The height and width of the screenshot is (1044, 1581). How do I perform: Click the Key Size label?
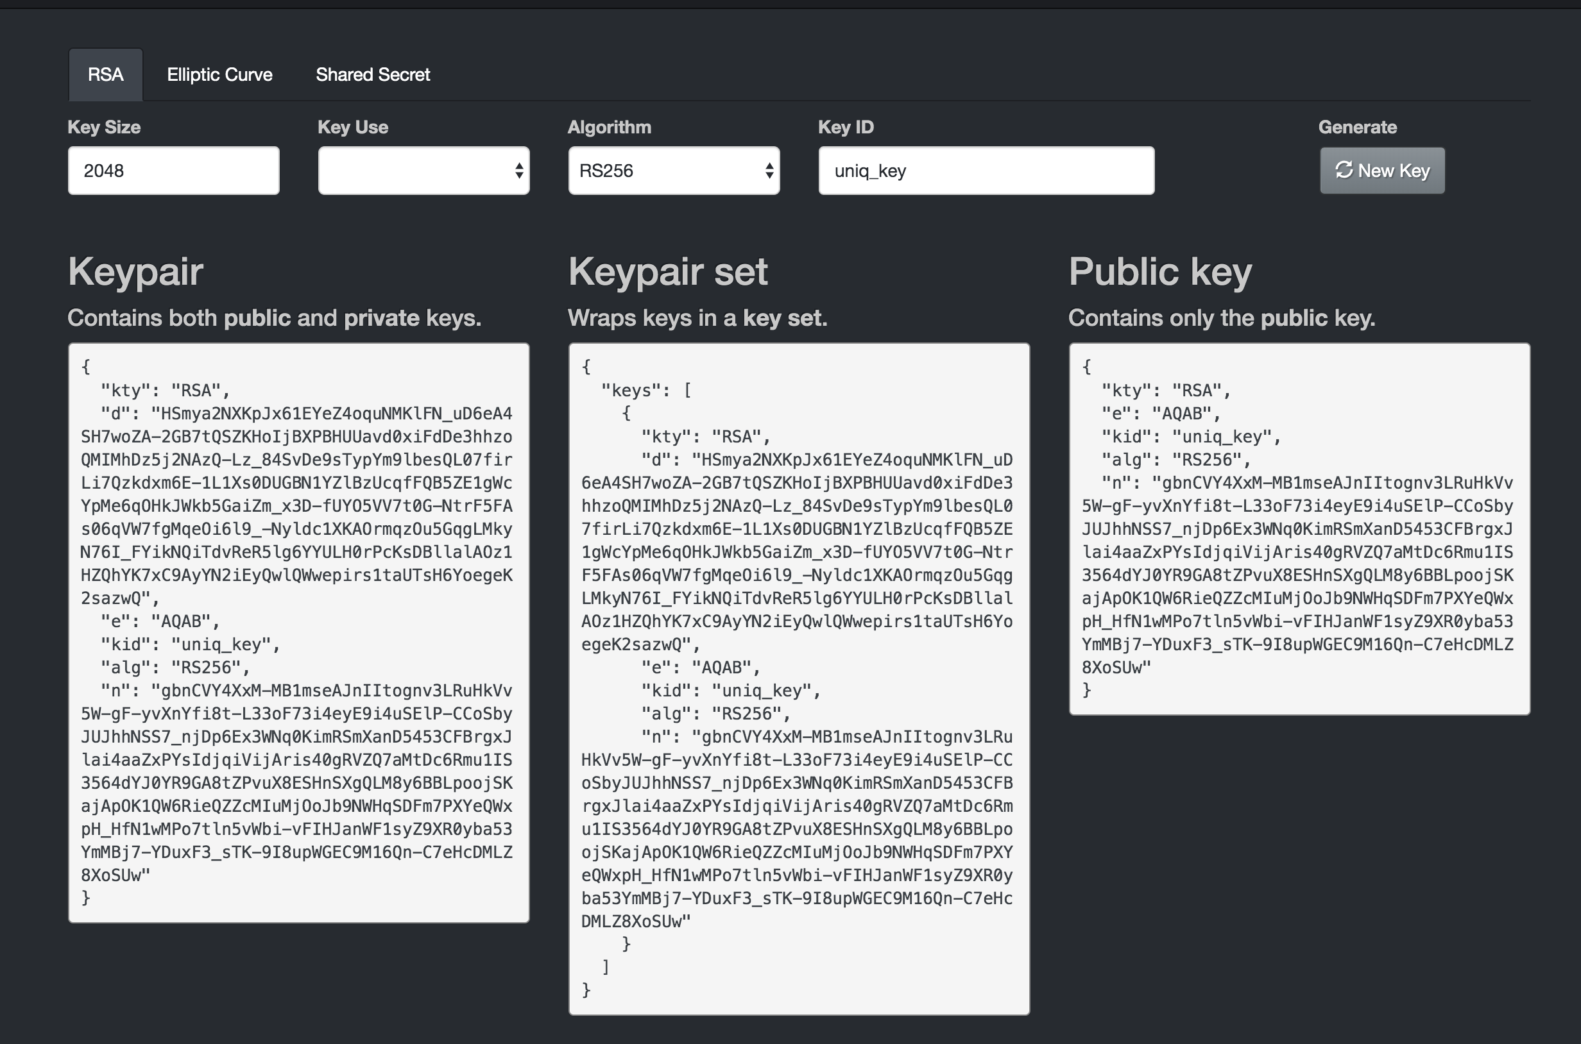click(x=104, y=127)
